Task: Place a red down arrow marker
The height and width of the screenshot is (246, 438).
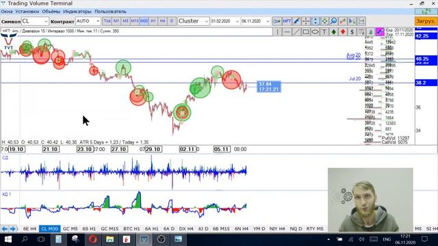Action: pyautogui.click(x=343, y=32)
